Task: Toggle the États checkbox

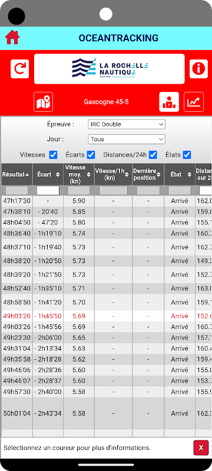Action: click(187, 155)
